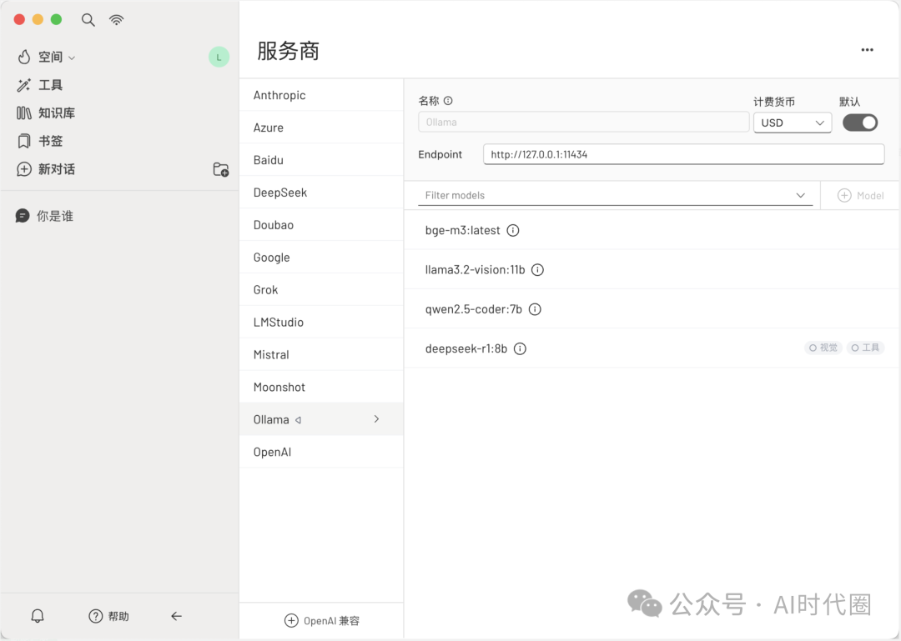Select the qwen2.5-coder:7b model row
Image resolution: width=901 pixels, height=641 pixels.
[652, 309]
